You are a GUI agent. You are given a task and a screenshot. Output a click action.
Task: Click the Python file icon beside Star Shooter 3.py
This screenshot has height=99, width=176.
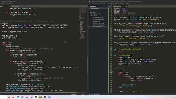click(93, 27)
